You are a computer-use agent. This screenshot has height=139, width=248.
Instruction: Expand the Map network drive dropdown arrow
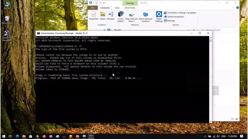[134, 21]
